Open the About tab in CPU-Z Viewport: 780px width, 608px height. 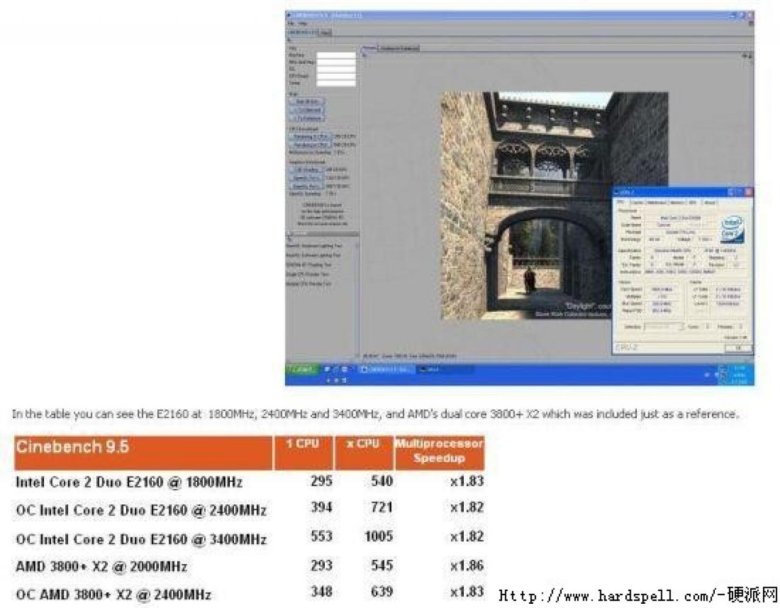[709, 202]
